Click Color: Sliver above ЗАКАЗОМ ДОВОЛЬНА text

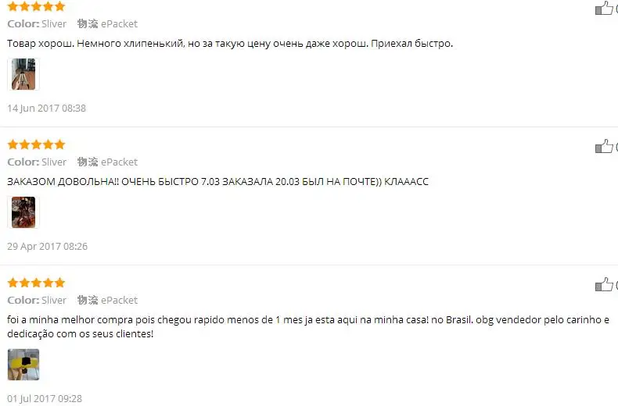point(37,162)
